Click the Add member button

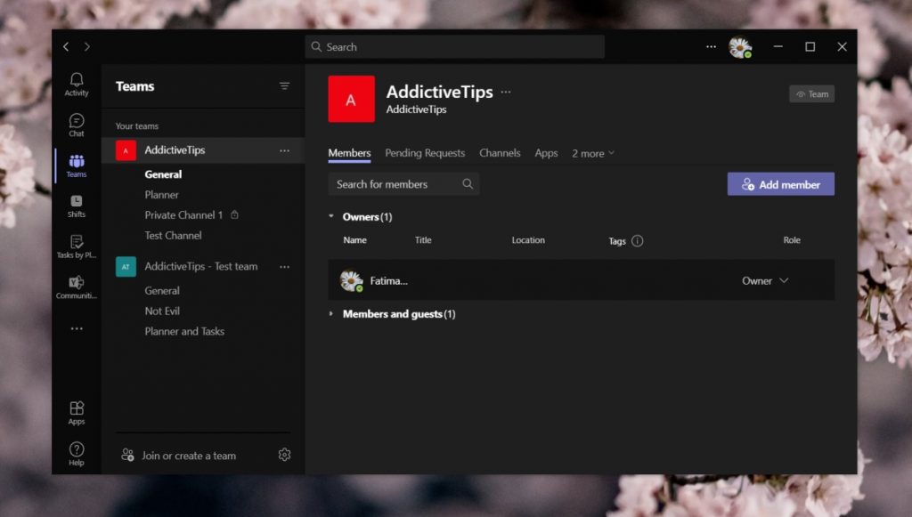click(779, 184)
